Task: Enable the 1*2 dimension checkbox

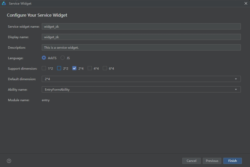Action: (x=44, y=68)
